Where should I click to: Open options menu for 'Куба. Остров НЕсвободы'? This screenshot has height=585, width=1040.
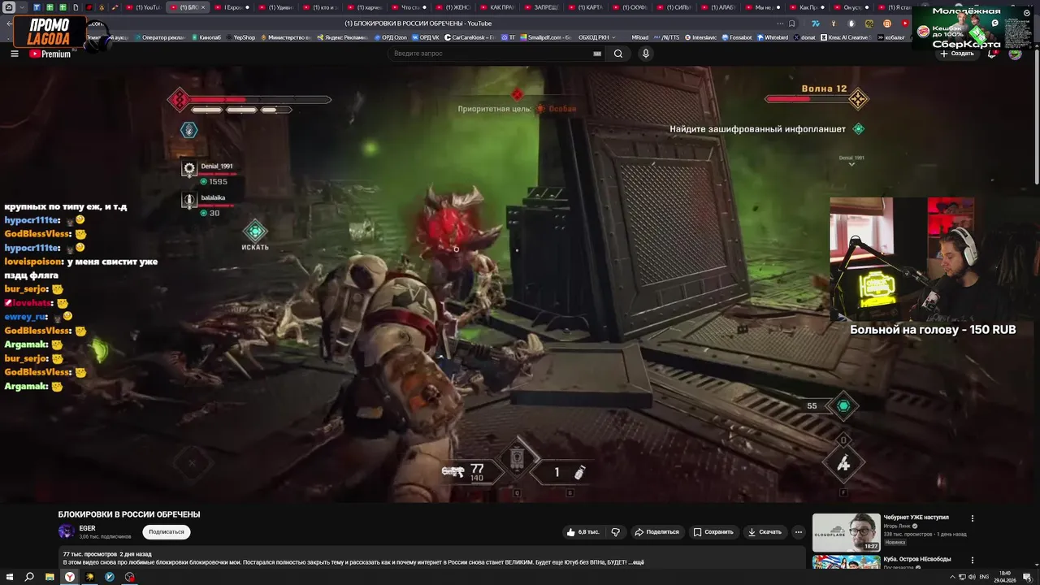pyautogui.click(x=972, y=561)
